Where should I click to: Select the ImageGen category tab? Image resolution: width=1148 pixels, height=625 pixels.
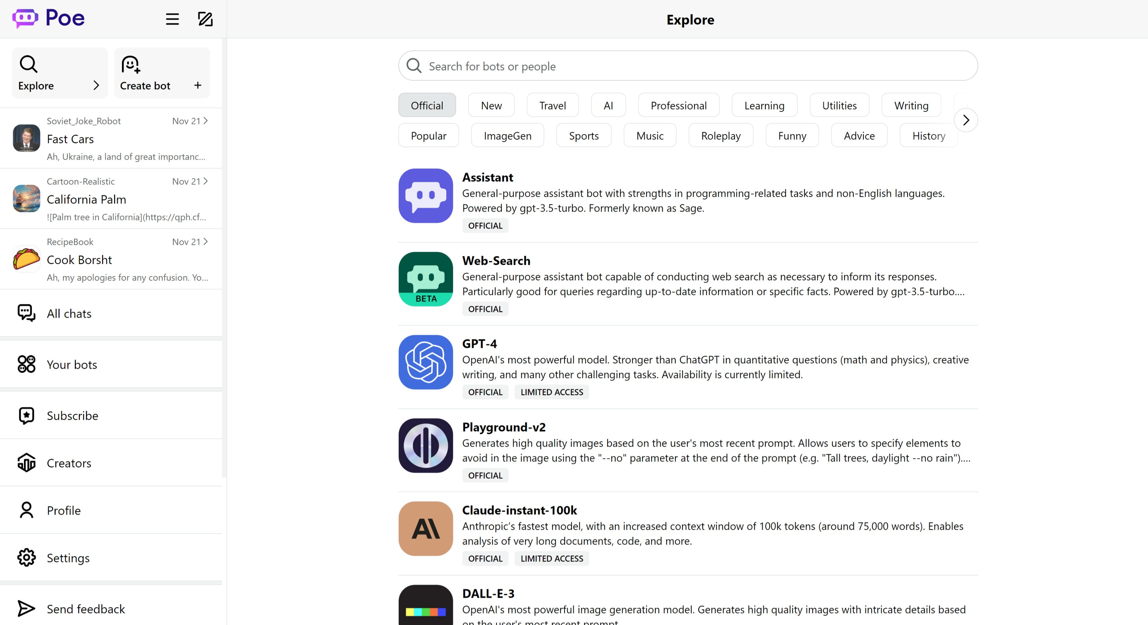coord(508,135)
